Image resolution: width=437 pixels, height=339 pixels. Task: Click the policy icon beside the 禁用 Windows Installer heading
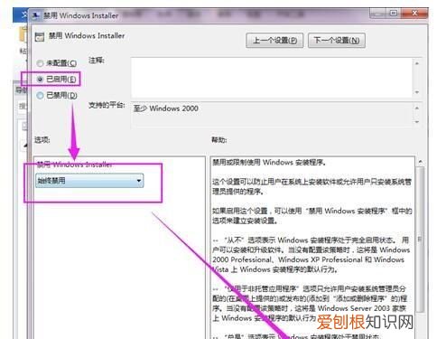tap(40, 37)
